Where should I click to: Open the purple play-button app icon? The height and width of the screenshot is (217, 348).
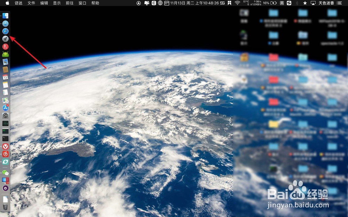pos(5,188)
